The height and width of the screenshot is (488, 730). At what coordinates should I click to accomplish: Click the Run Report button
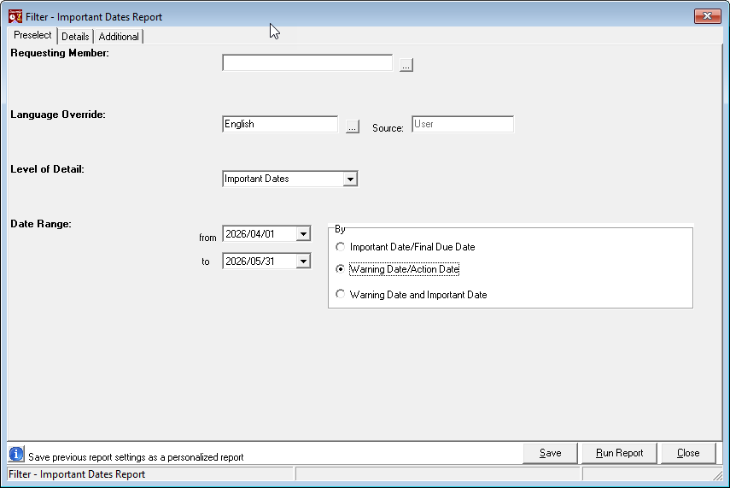(x=619, y=453)
